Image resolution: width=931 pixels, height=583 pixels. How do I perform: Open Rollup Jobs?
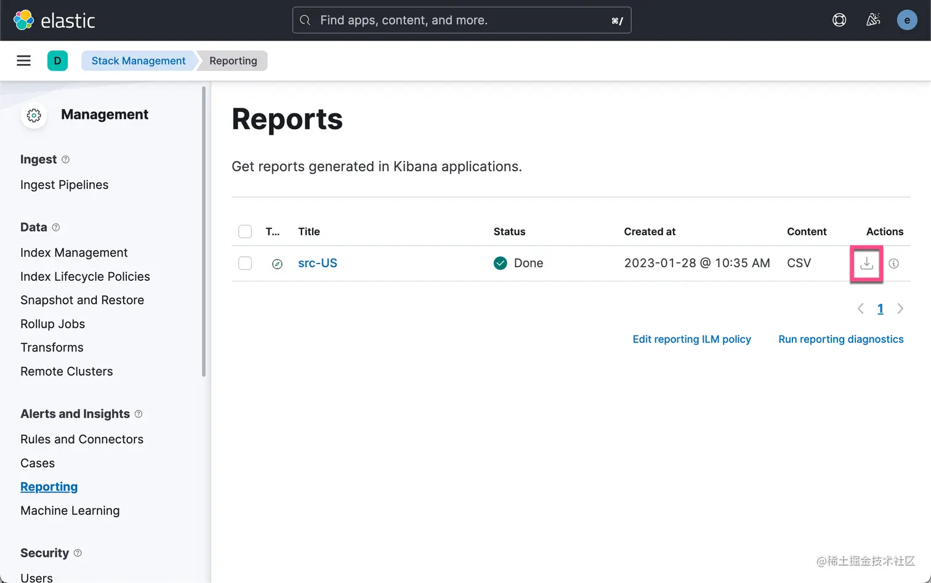click(52, 324)
